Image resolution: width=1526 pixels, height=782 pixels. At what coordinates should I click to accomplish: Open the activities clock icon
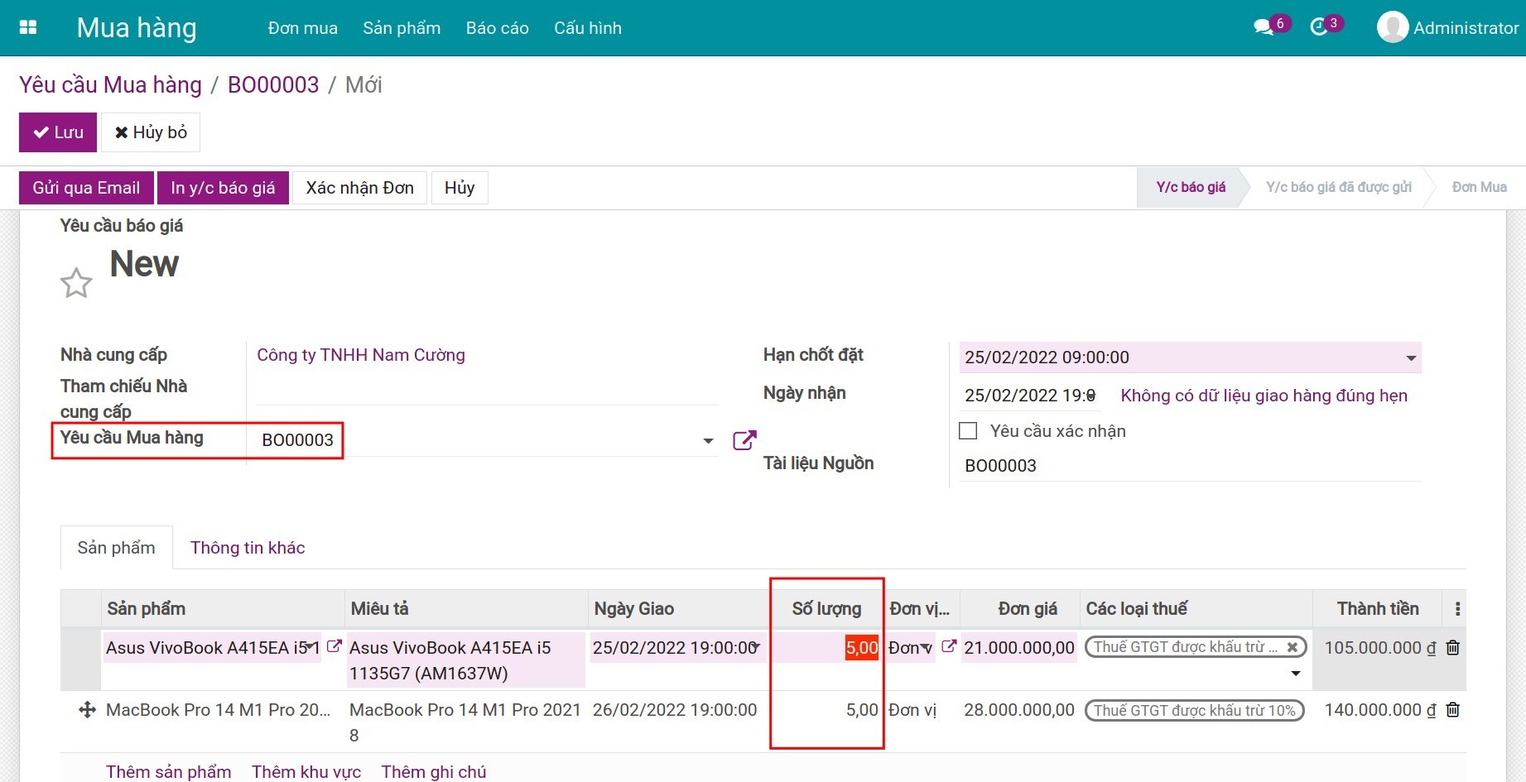click(x=1319, y=27)
